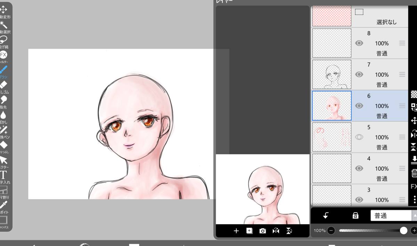
Task: Decrease layer opacity with minus button
Action: click(331, 230)
